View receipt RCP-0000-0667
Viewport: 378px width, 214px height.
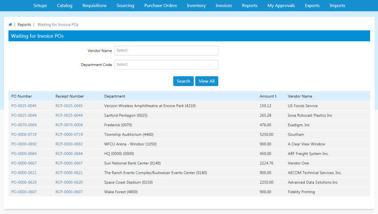click(x=69, y=163)
